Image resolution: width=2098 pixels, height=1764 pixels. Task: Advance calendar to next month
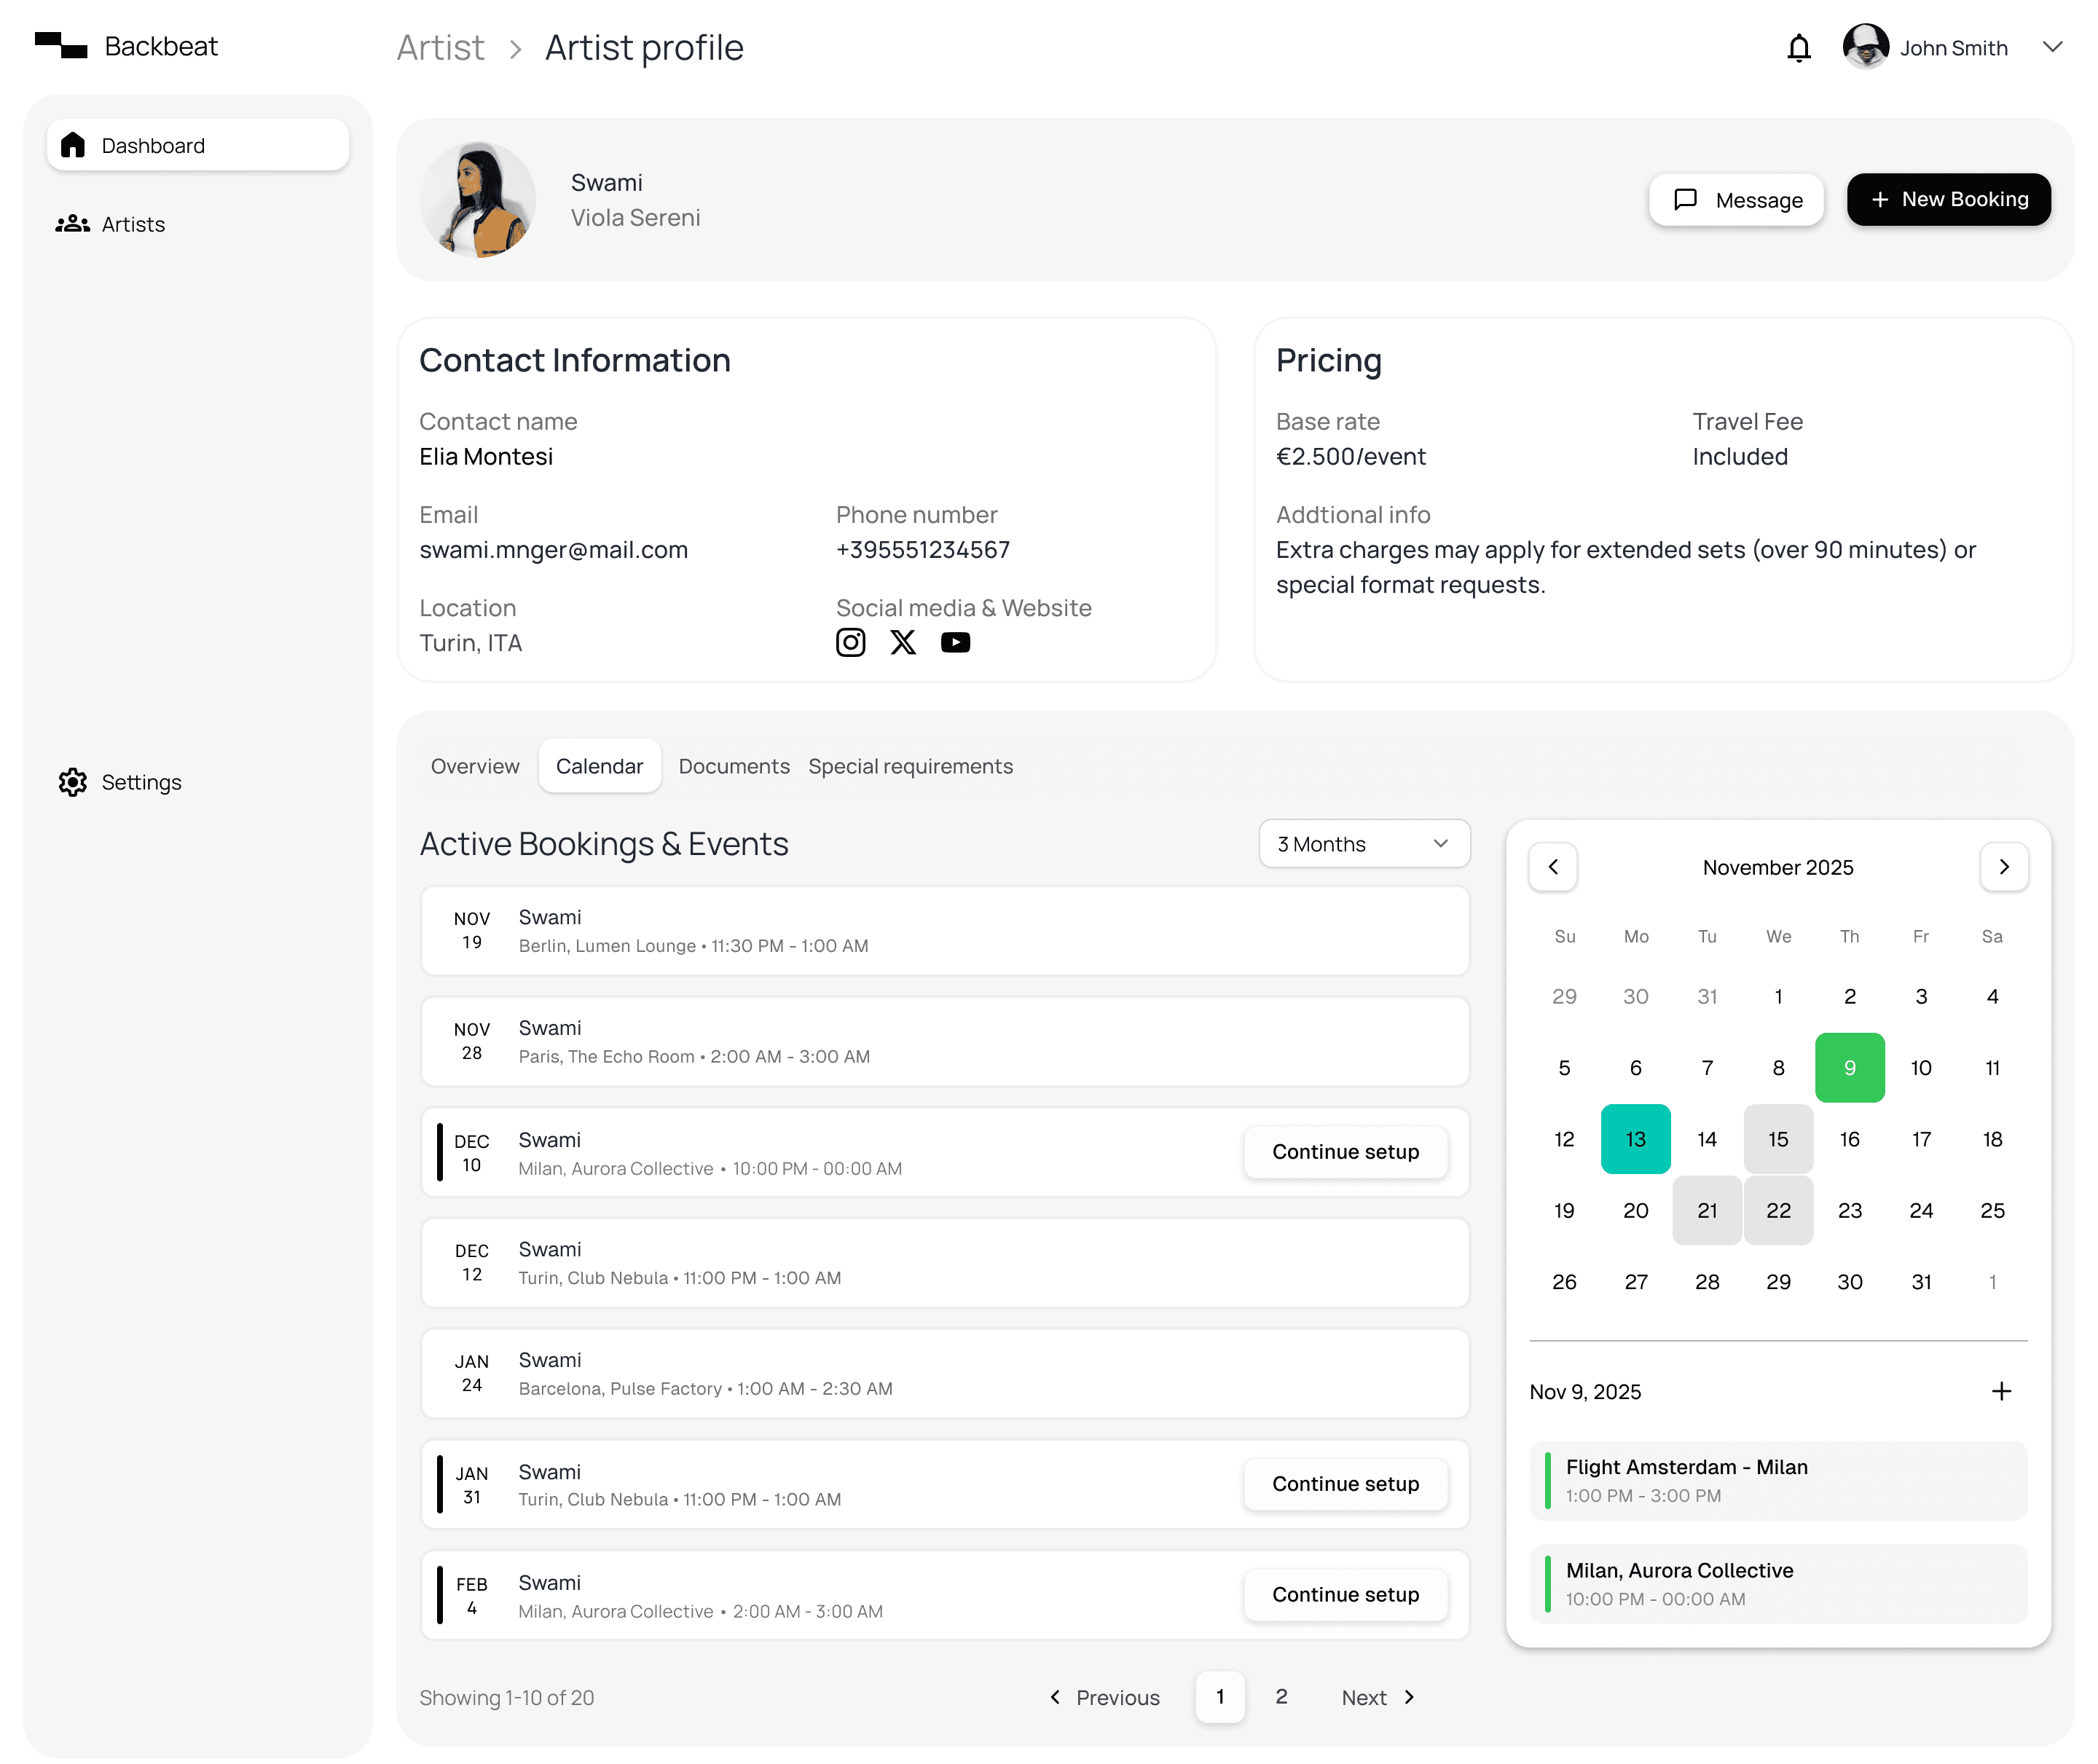[2003, 867]
